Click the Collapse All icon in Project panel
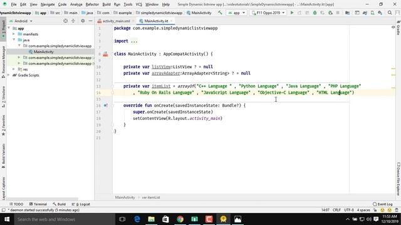 coord(73,21)
